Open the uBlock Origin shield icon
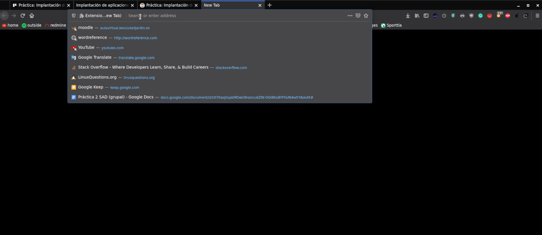 (x=471, y=16)
